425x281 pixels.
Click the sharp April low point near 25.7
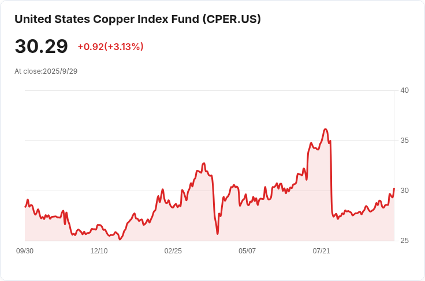217,233
